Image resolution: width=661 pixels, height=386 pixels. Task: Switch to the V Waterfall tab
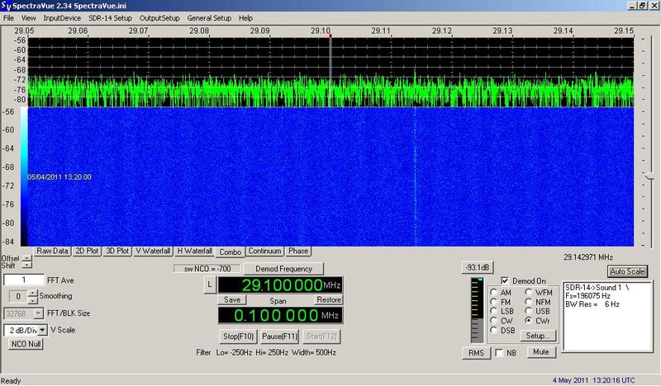[153, 251]
